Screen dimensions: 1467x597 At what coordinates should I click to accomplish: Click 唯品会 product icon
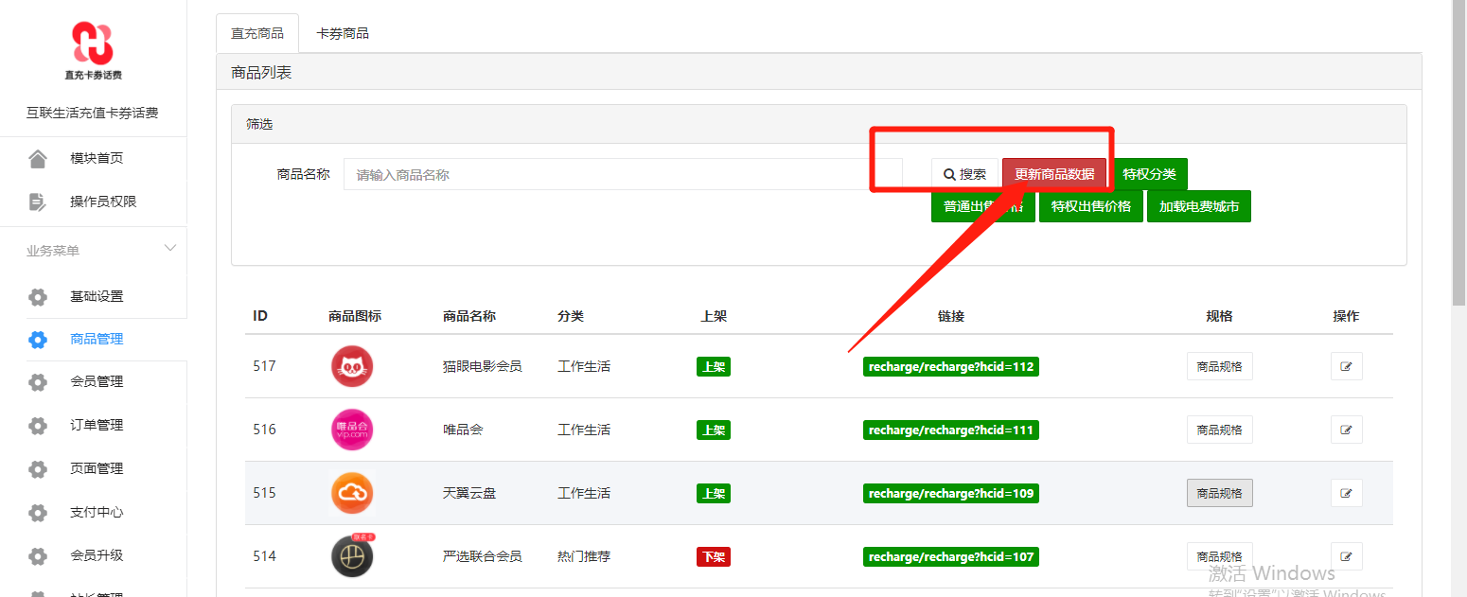(352, 430)
